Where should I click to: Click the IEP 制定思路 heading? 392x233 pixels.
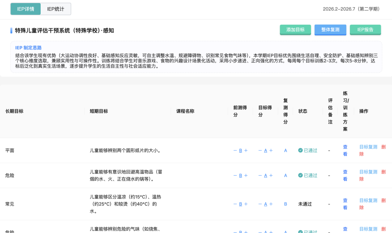tap(28, 48)
